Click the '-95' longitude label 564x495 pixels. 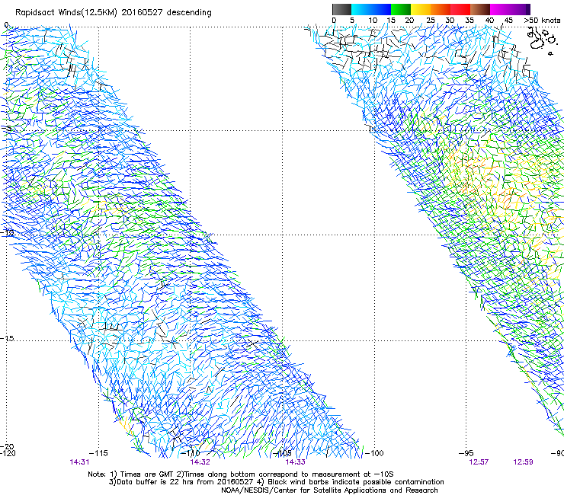pyautogui.click(x=466, y=453)
